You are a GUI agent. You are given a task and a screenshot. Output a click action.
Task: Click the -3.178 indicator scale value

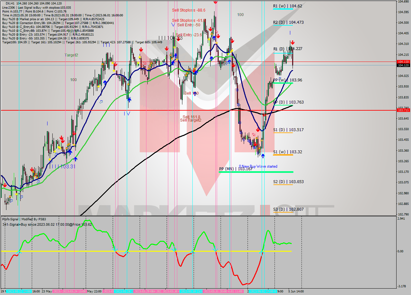[402, 286]
